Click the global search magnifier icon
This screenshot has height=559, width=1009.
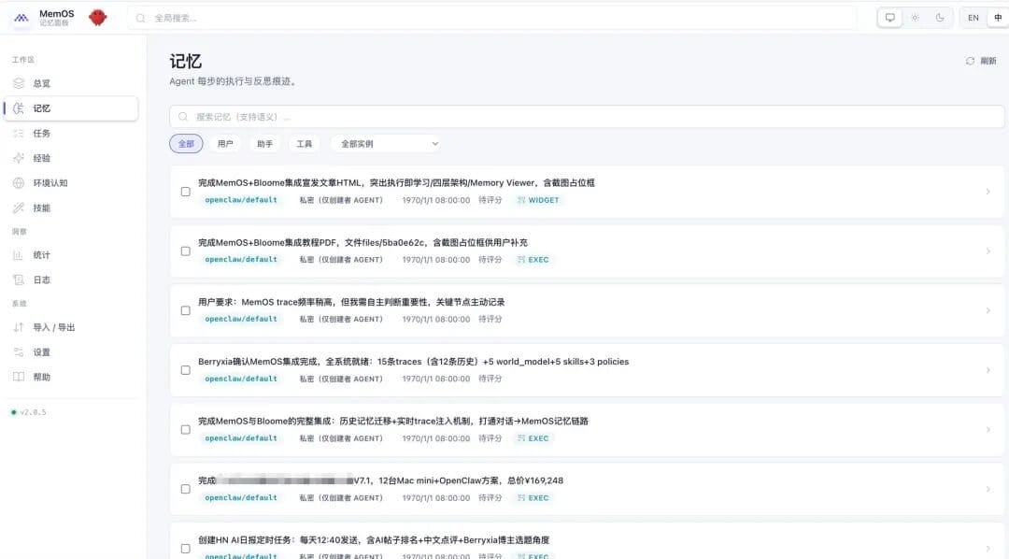tap(141, 18)
